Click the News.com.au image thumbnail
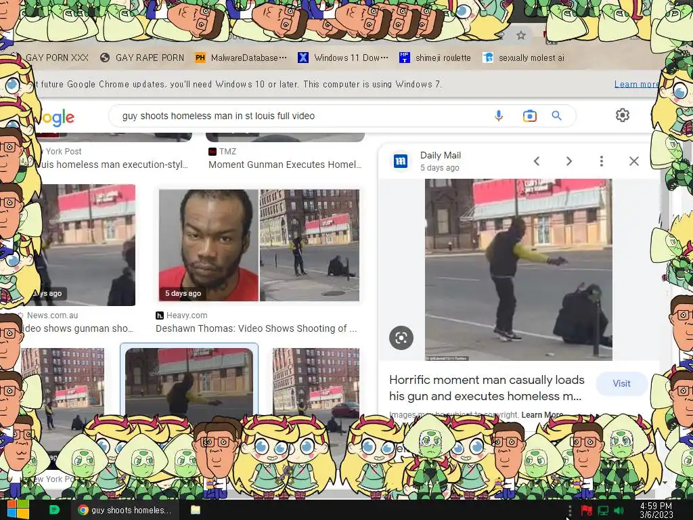The height and width of the screenshot is (520, 693). [x=85, y=245]
